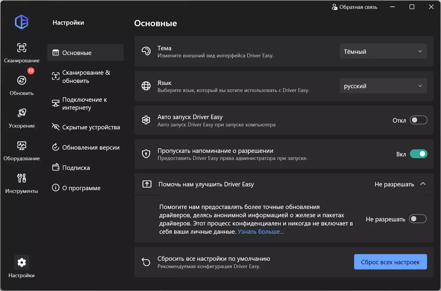Click the Настройки label below the gear

click(22, 275)
